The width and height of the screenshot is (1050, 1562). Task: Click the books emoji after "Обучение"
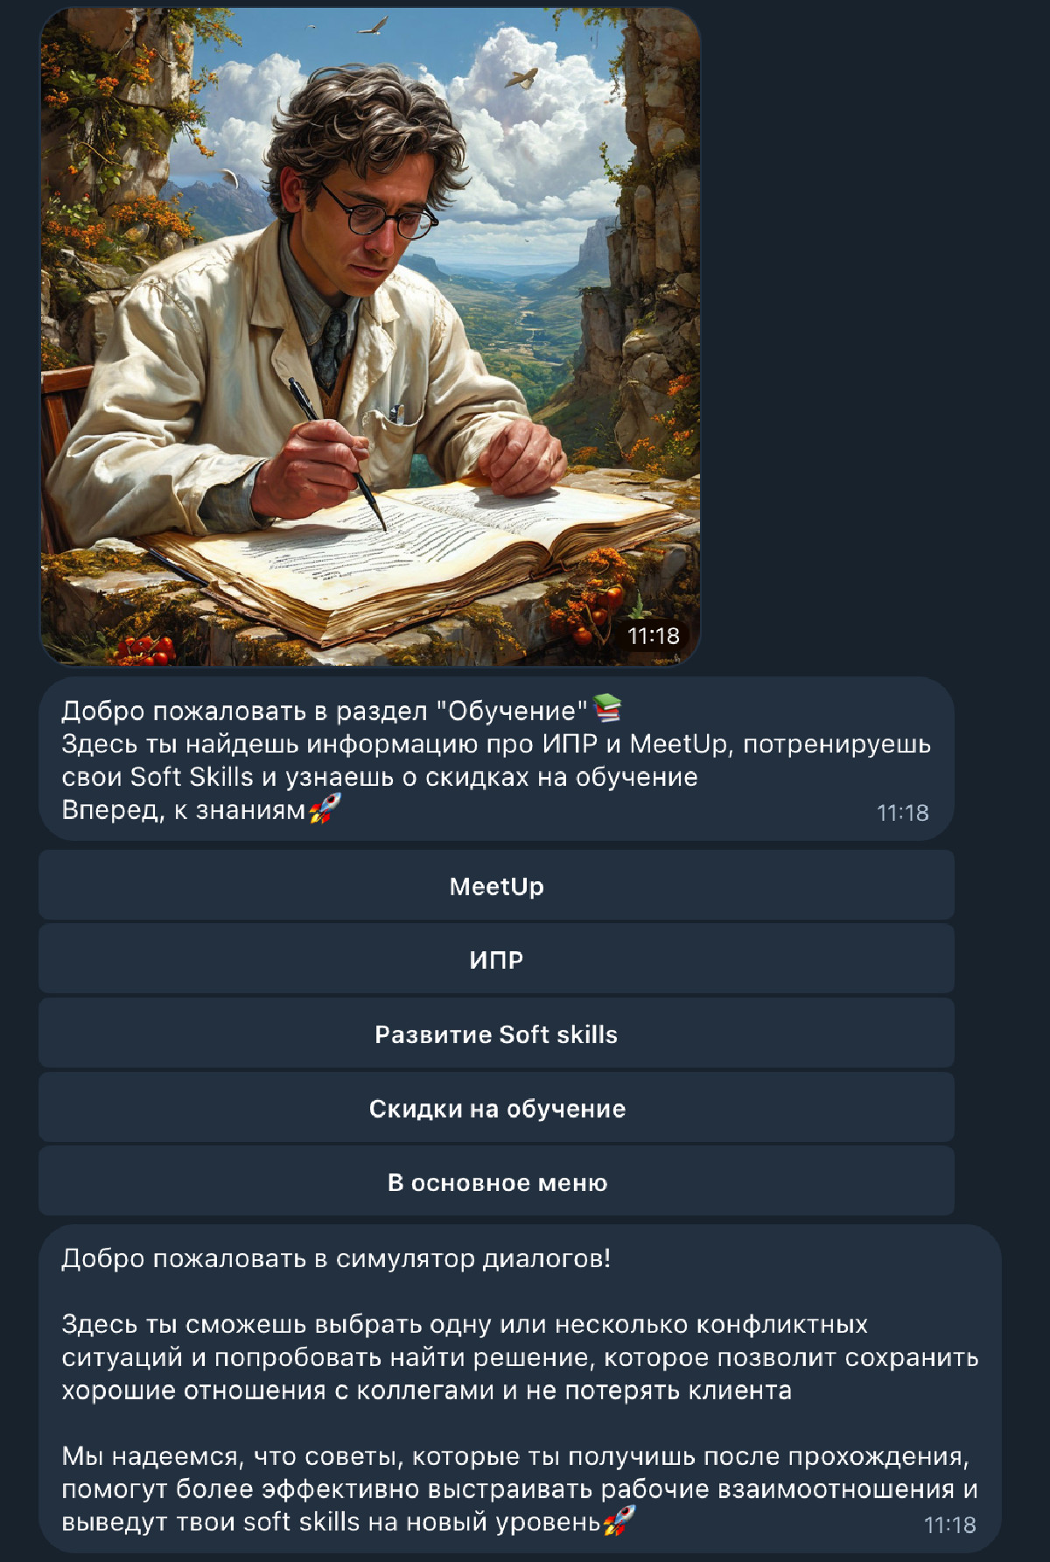tap(606, 709)
